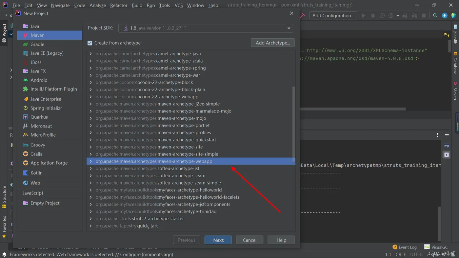Select camel-archetype-spring row
459x258 pixels.
click(191, 68)
